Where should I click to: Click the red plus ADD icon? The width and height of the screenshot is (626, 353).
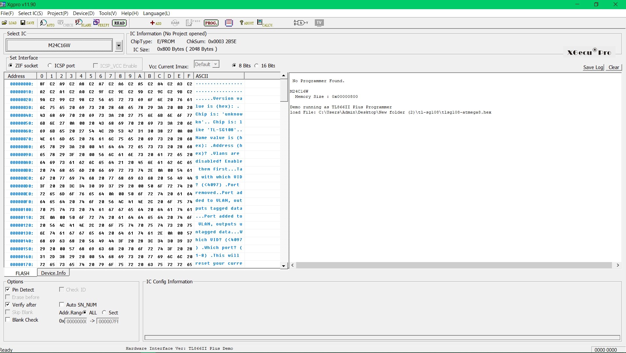tap(156, 23)
